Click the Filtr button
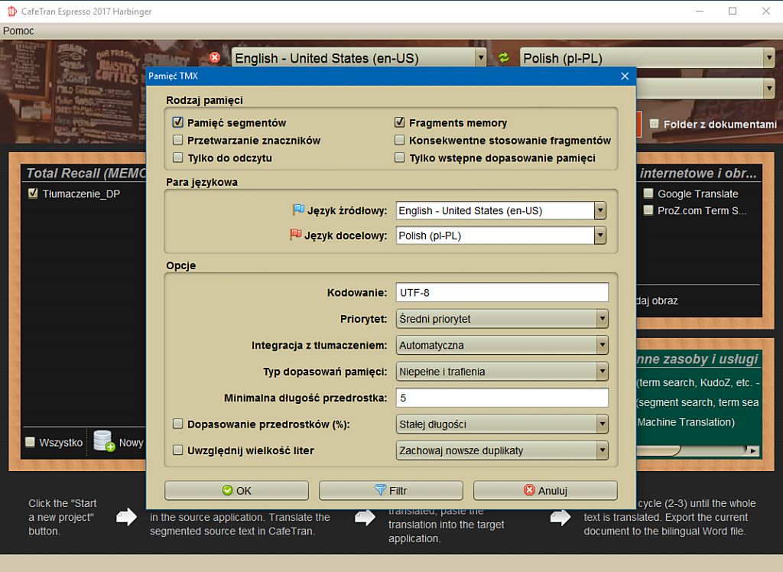 [391, 490]
